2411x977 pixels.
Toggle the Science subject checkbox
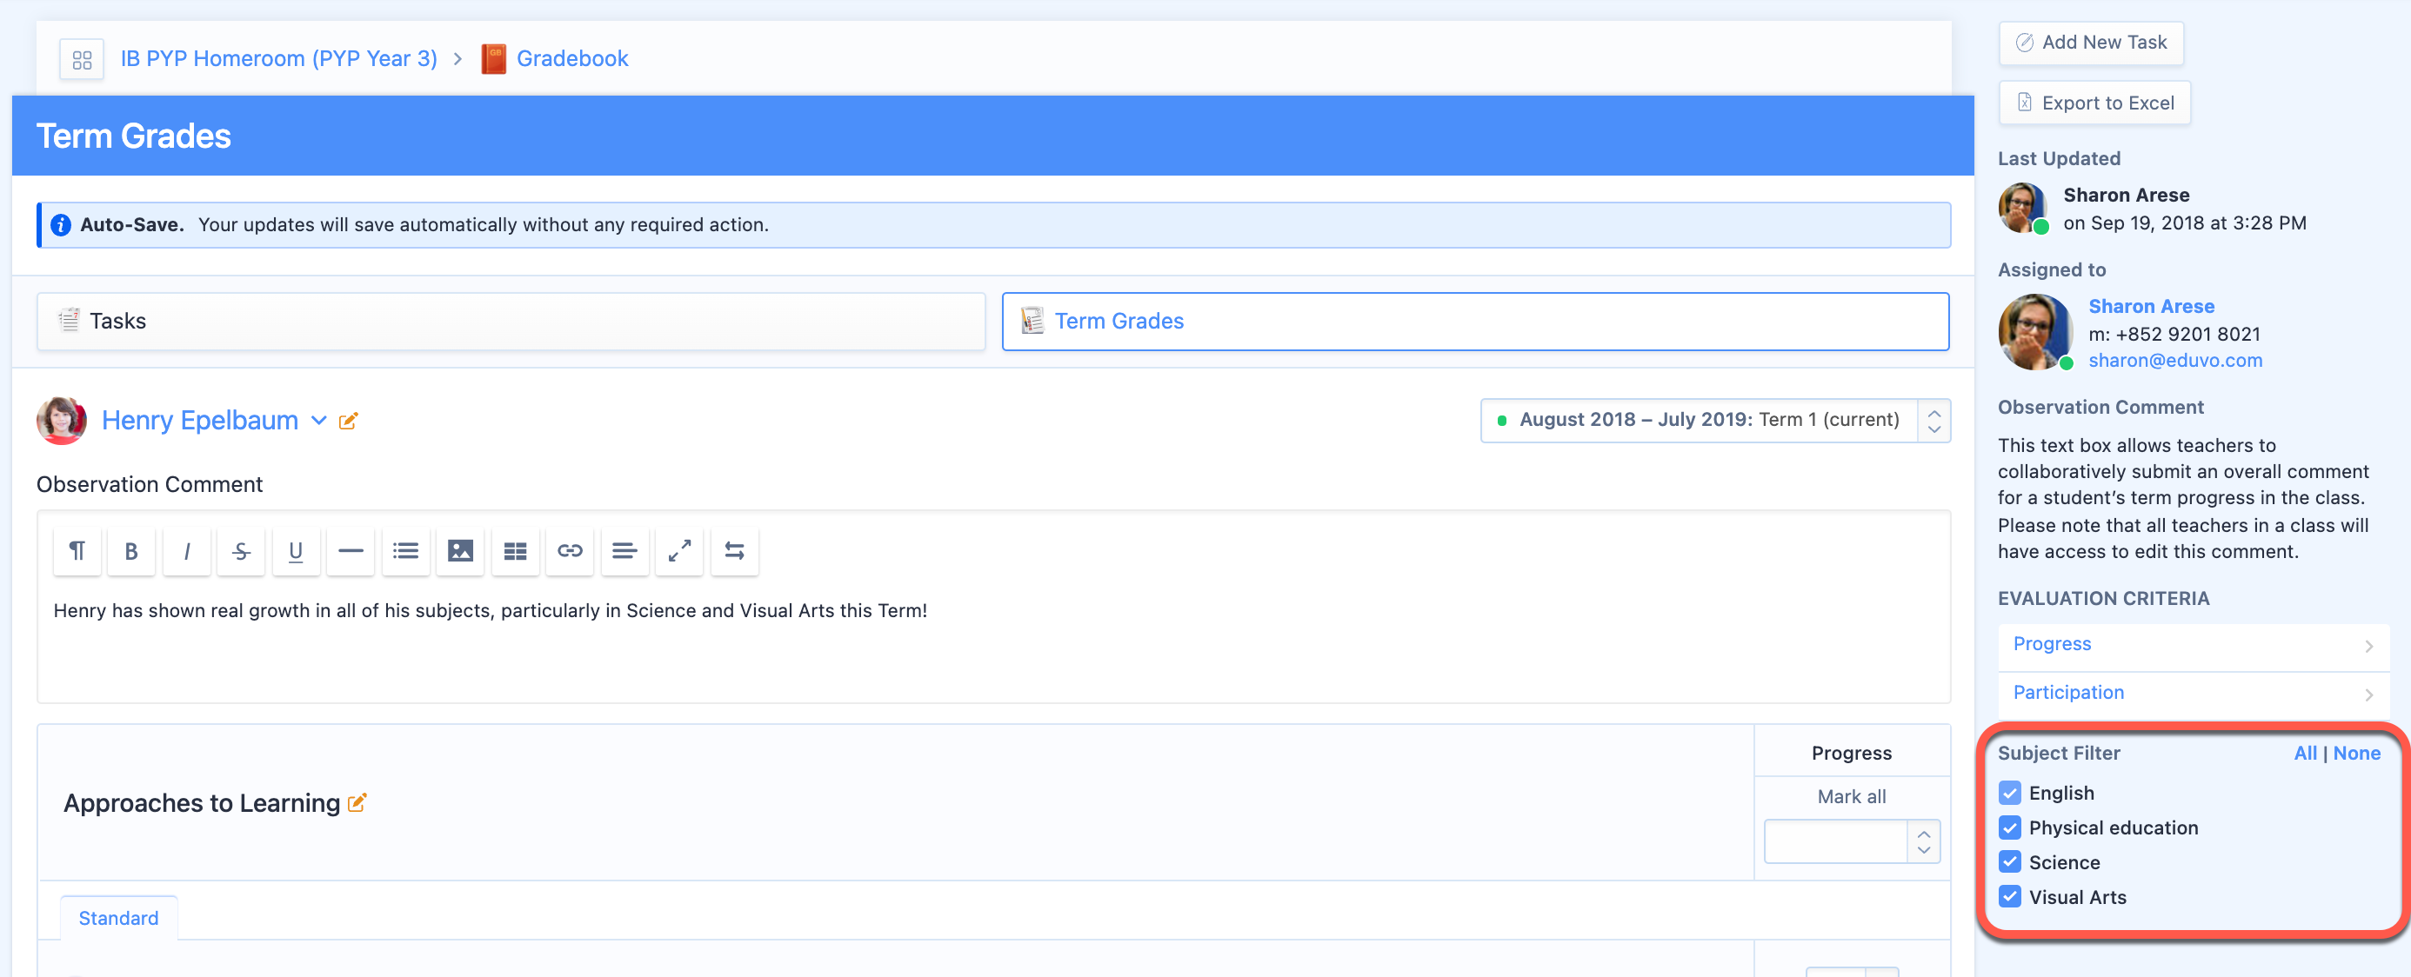pos(2009,862)
